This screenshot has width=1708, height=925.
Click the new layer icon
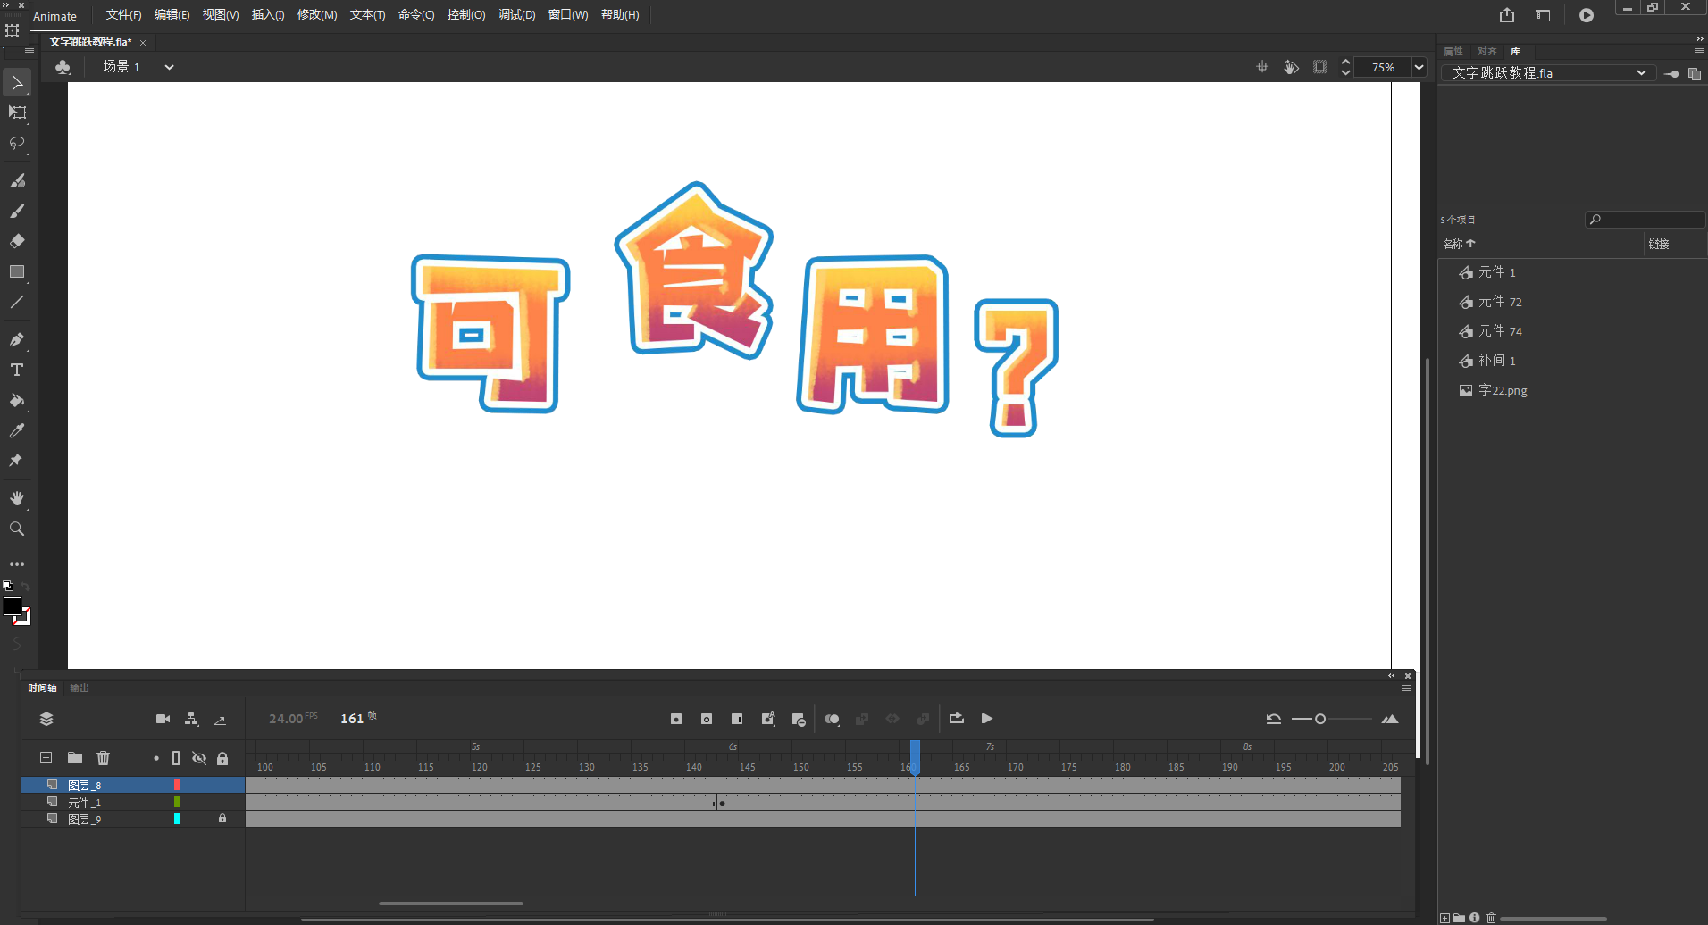click(x=46, y=758)
